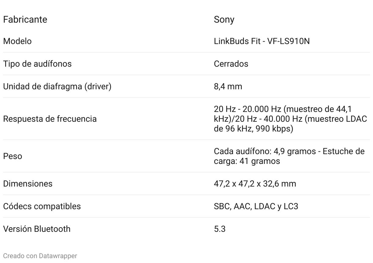373x263 pixels.
Task: Click the Unidad de diafragma (driver) label
Action: pyautogui.click(x=57, y=87)
